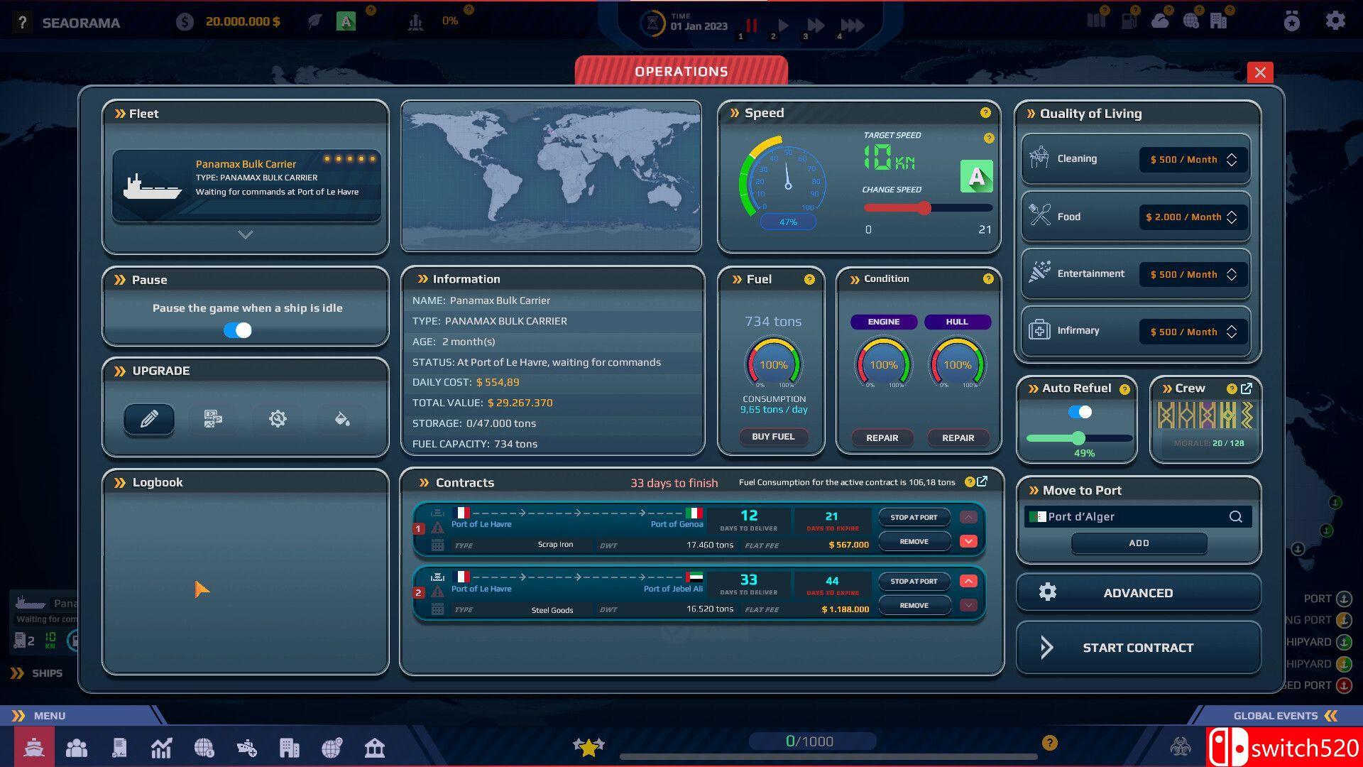The width and height of the screenshot is (1363, 767).
Task: Click the paint/repaint upgrade icon
Action: tap(340, 418)
